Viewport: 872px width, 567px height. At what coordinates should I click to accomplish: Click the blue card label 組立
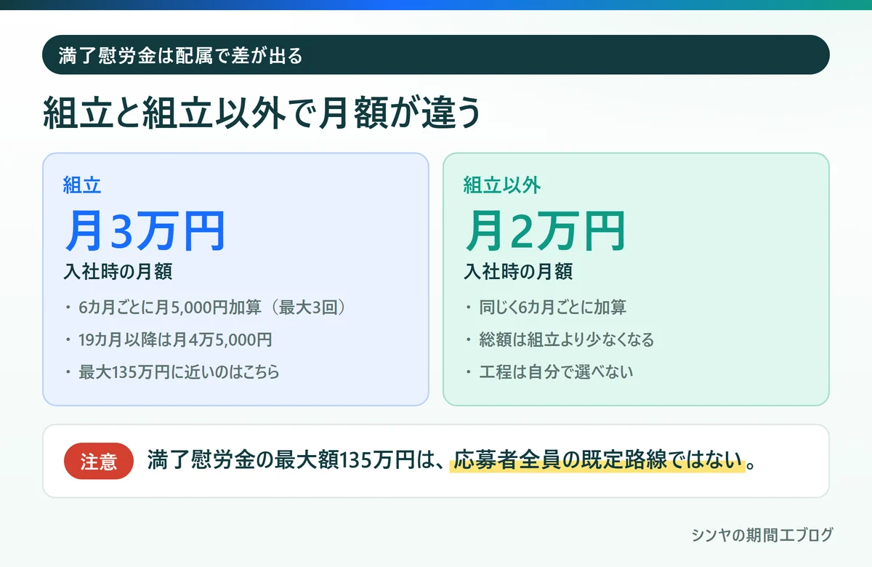[81, 185]
